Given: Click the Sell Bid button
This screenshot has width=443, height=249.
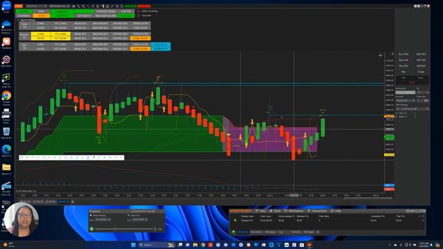Looking at the screenshot, I should [x=421, y=66].
